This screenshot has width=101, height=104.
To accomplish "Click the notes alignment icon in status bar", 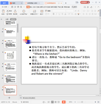I will coord(49,102).
